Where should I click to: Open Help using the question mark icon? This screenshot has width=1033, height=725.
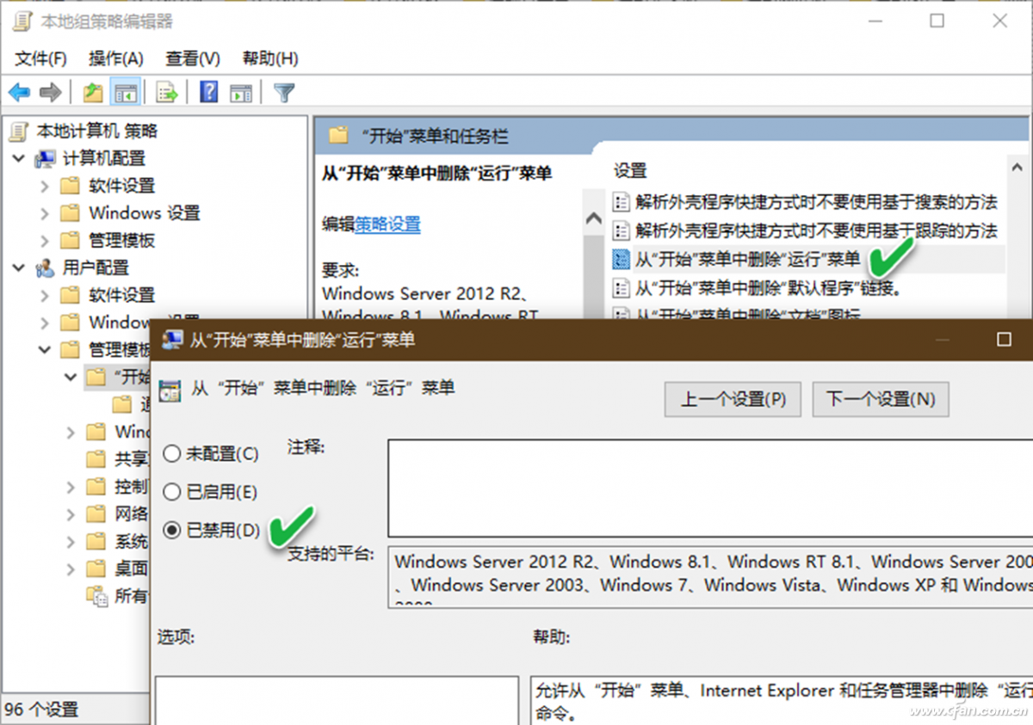[x=207, y=91]
